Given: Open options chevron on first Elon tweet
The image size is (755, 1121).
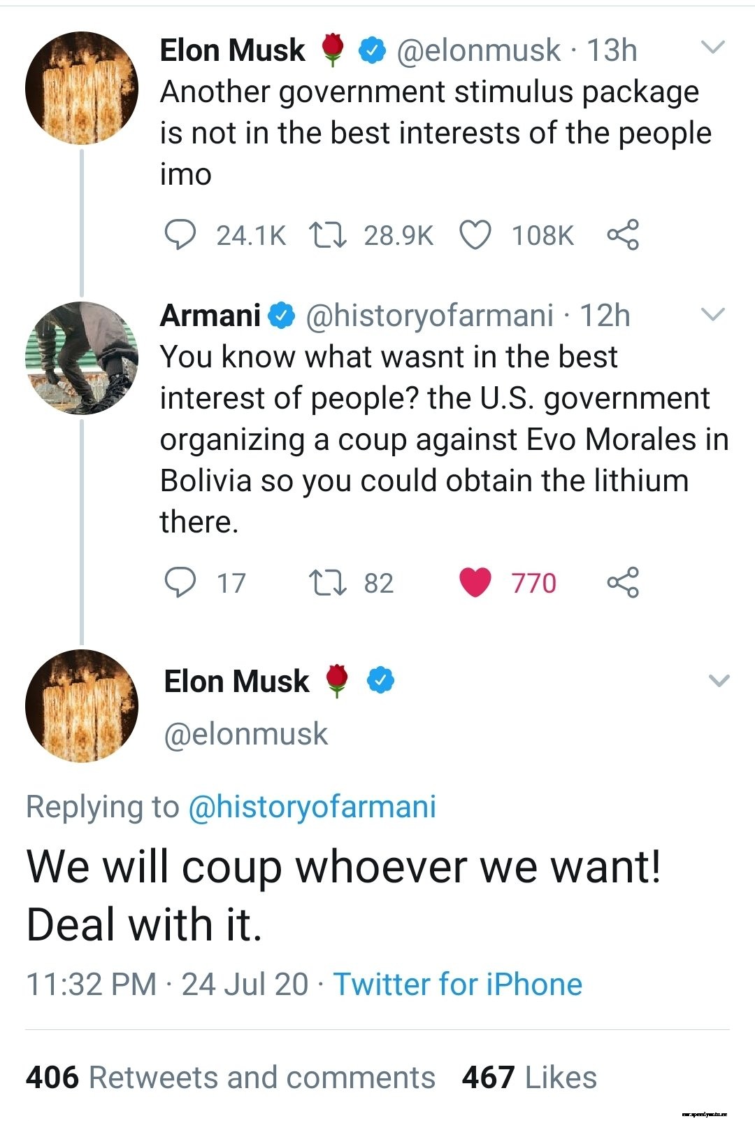Looking at the screenshot, I should [x=713, y=48].
